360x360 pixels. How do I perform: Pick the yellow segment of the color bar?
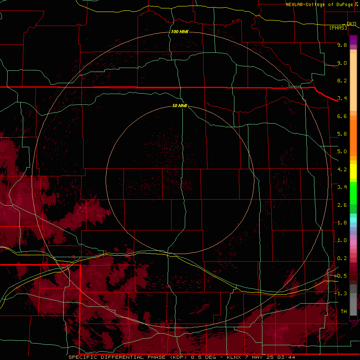click(353, 171)
